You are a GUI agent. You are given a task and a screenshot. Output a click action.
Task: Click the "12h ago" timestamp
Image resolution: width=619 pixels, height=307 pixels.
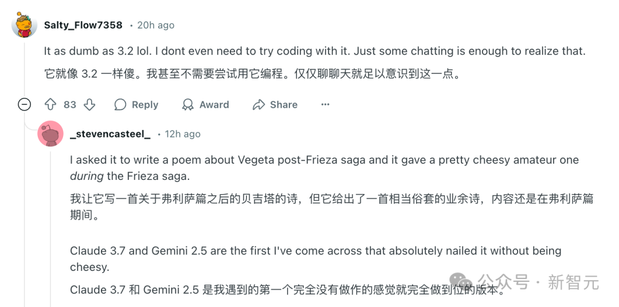coord(182,134)
